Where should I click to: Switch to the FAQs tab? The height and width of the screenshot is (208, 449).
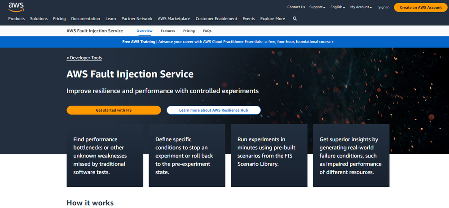207,31
